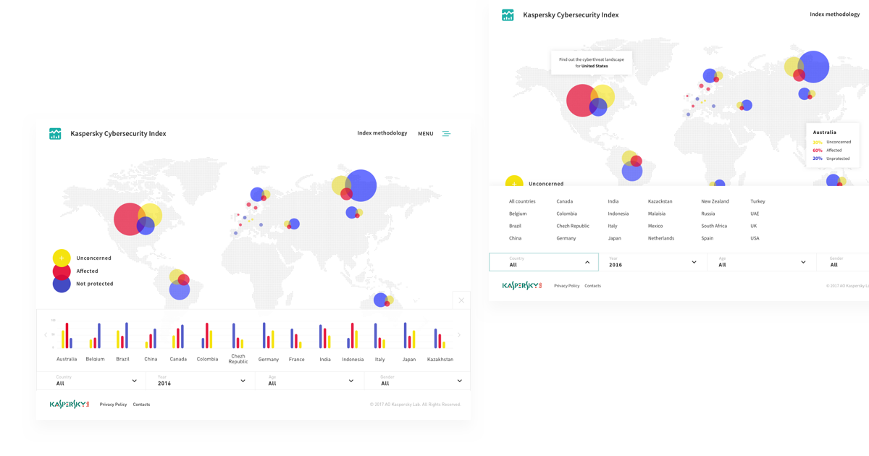Image resolution: width=869 pixels, height=456 pixels.
Task: Open the hamburger menu icon beside MENU
Action: tap(446, 134)
